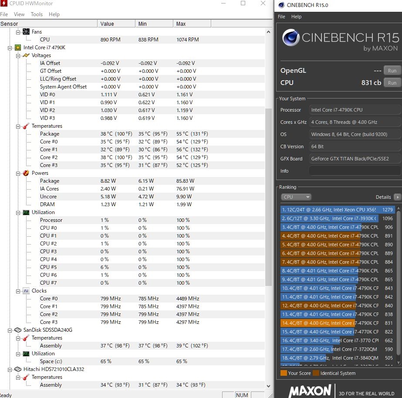This screenshot has height=398, width=402.
Task: Collapse the Intel Core i7 4790K node
Action: (x=10, y=48)
